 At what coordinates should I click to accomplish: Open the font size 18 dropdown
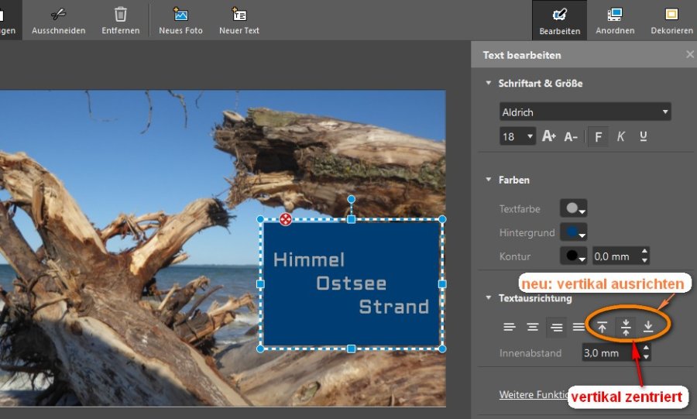(517, 136)
